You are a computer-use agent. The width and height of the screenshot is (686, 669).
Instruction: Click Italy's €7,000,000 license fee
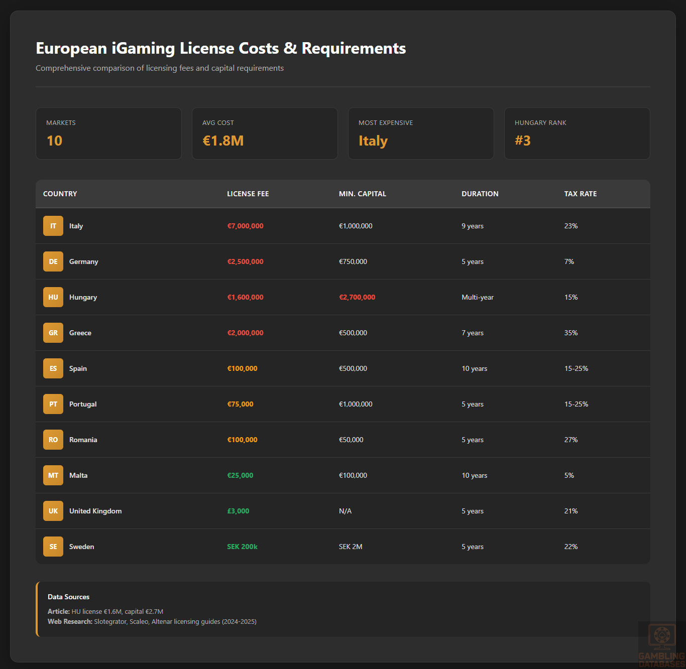coord(245,226)
